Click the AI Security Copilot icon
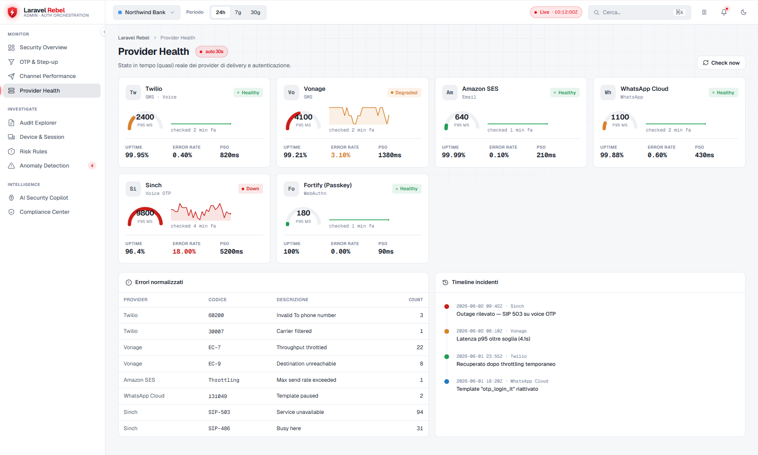This screenshot has height=455, width=758. (x=12, y=198)
